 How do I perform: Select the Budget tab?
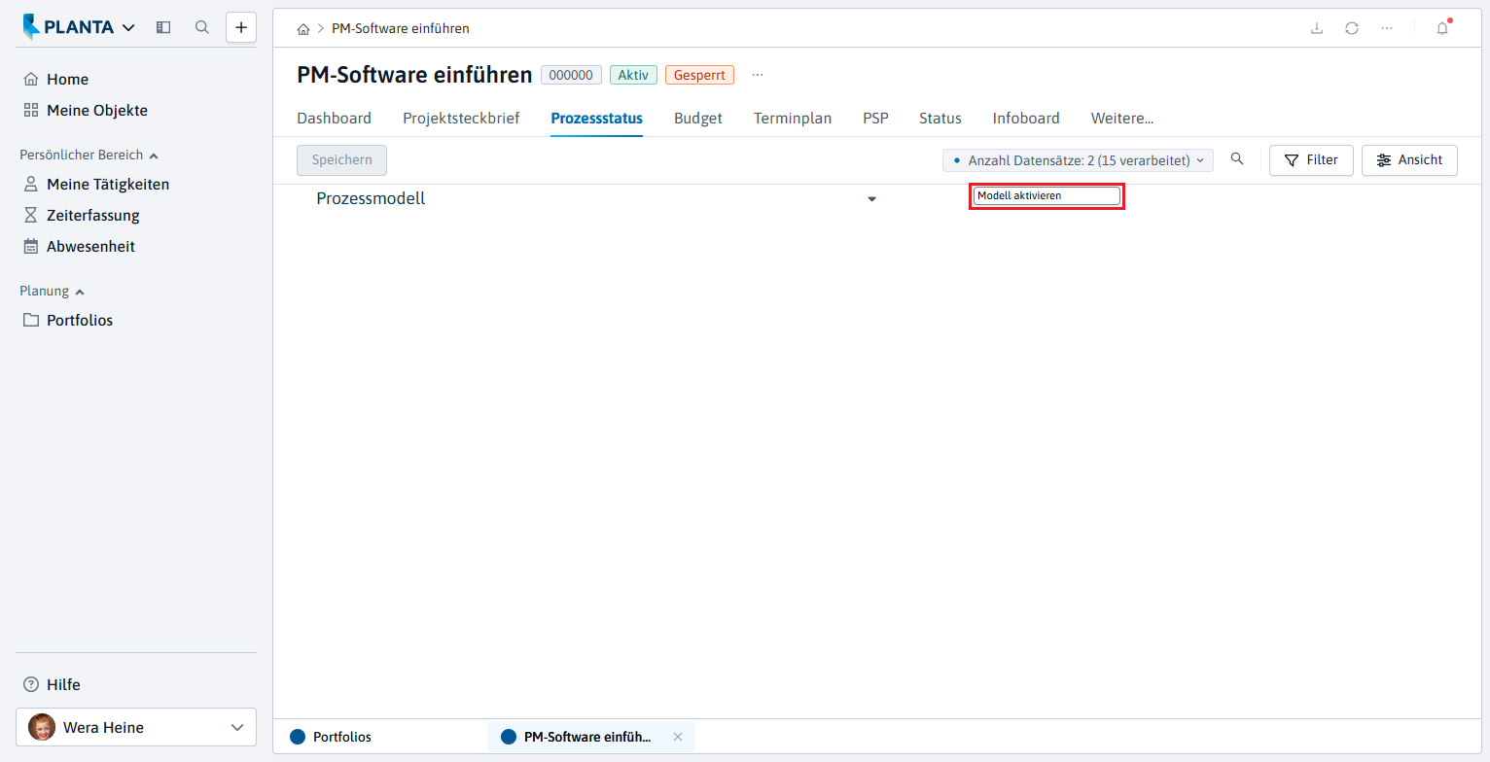point(698,119)
